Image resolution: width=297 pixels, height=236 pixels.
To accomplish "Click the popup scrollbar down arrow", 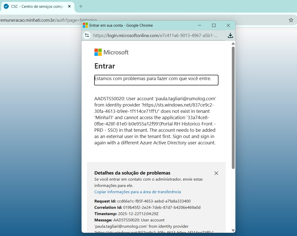I will [x=233, y=230].
